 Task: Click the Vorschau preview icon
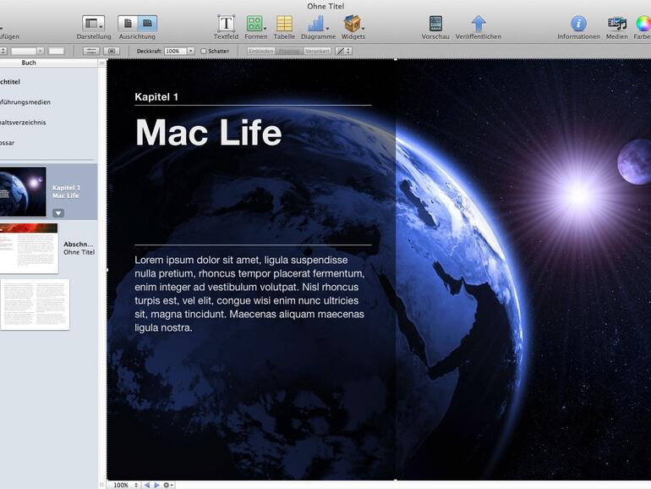435,24
